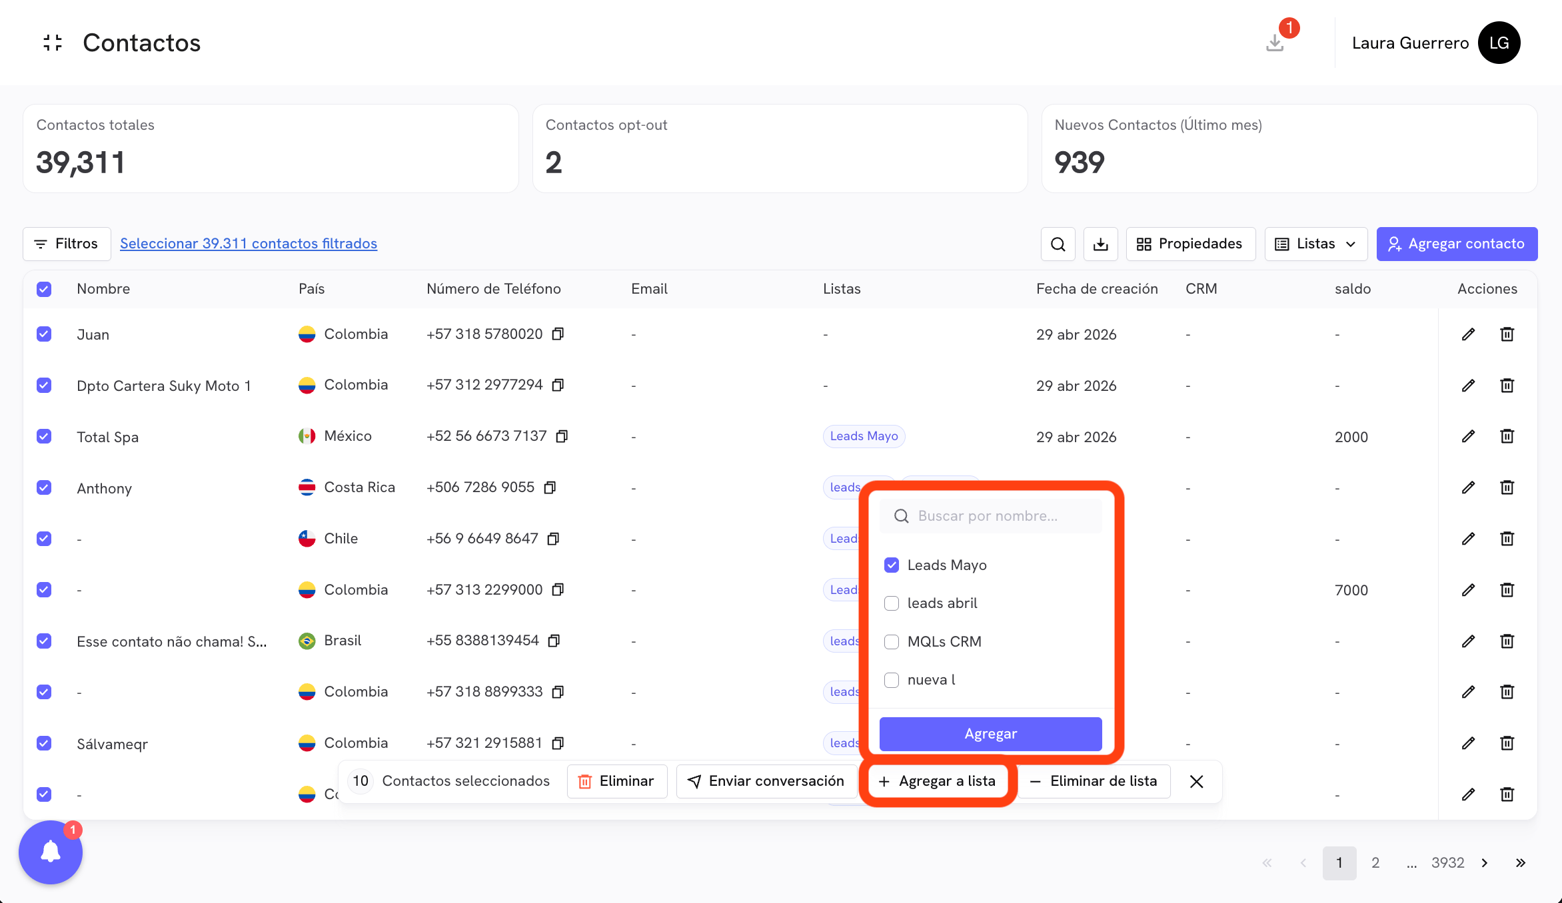Click Eliminar in the selection bar
The image size is (1562, 903).
[617, 781]
